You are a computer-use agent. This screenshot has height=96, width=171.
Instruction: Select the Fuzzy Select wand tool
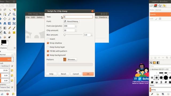click(x=10, y=10)
